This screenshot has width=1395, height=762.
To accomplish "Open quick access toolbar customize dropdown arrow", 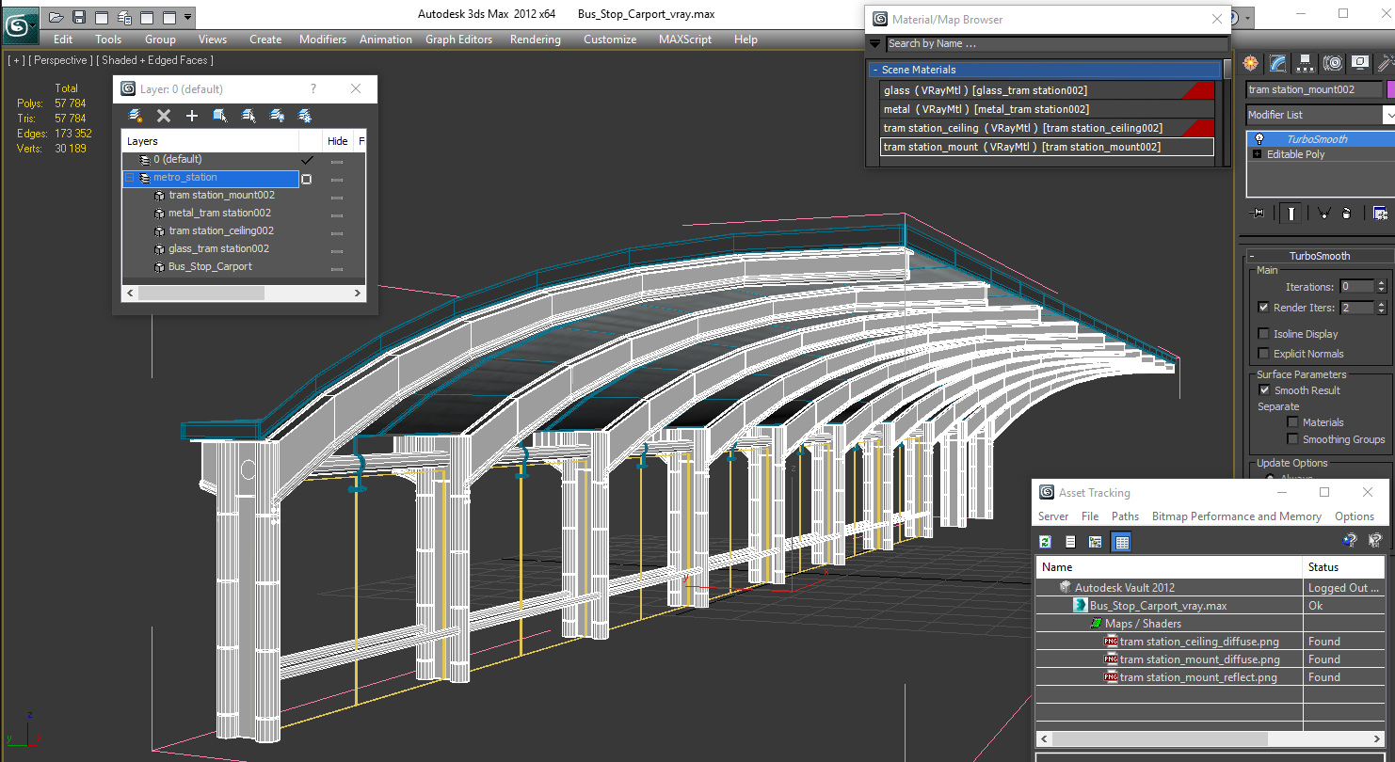I will pos(188,17).
